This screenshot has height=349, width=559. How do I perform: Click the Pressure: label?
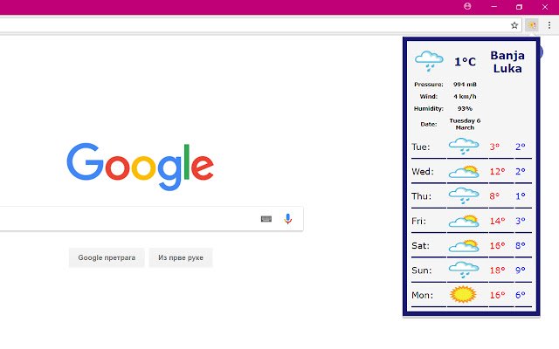[x=429, y=85]
